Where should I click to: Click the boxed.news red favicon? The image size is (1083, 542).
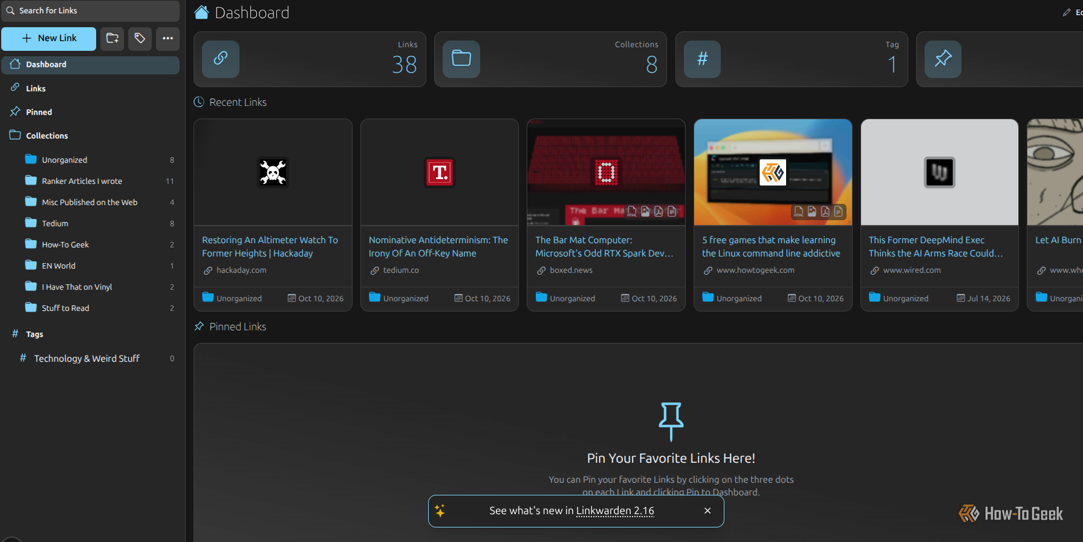tap(606, 172)
